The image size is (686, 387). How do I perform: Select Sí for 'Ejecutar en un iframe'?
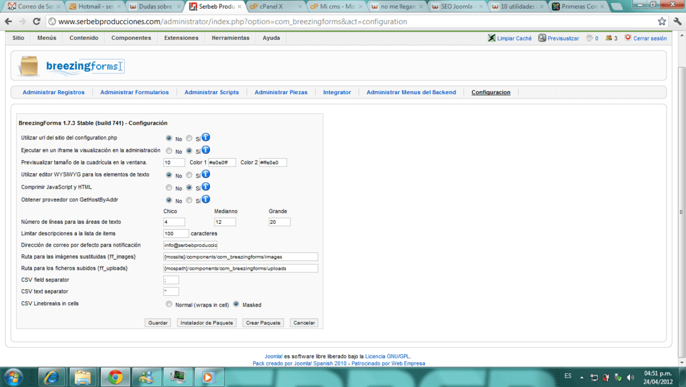189,151
